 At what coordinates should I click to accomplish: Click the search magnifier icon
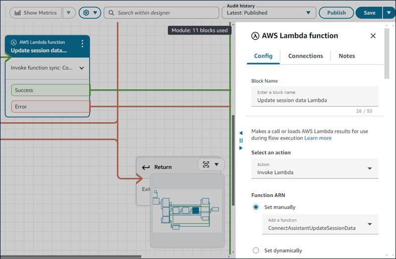110,13
